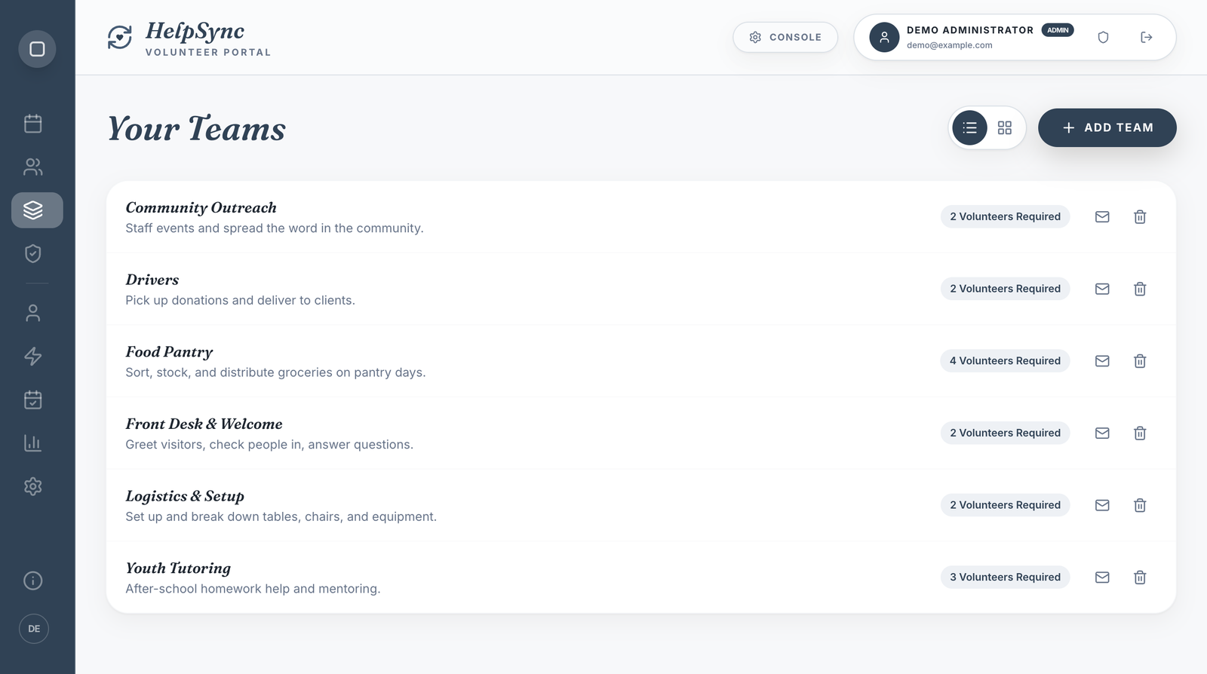
Task: Open the Console button
Action: tap(785, 37)
